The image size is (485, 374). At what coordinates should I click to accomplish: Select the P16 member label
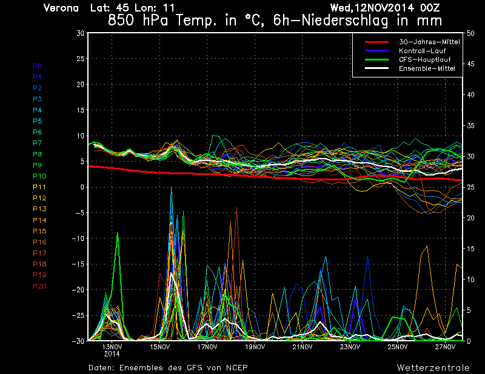(x=39, y=242)
